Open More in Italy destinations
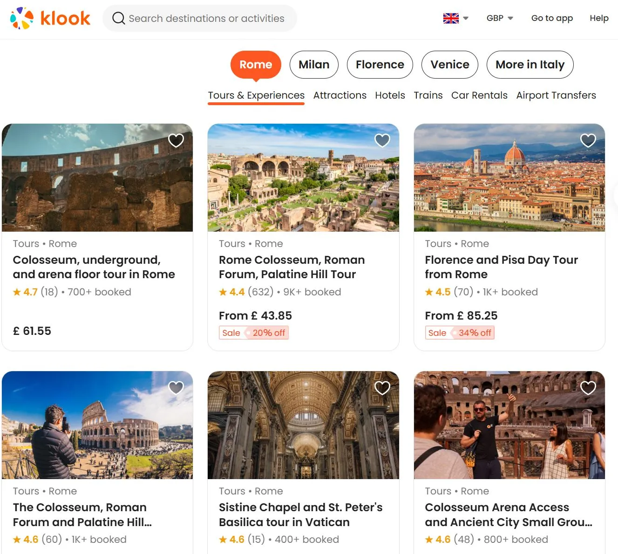The width and height of the screenshot is (618, 554). [x=530, y=65]
